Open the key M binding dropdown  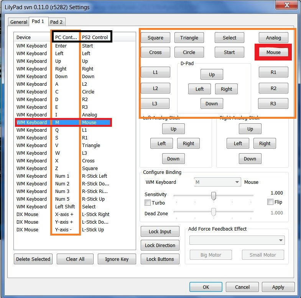(x=217, y=182)
